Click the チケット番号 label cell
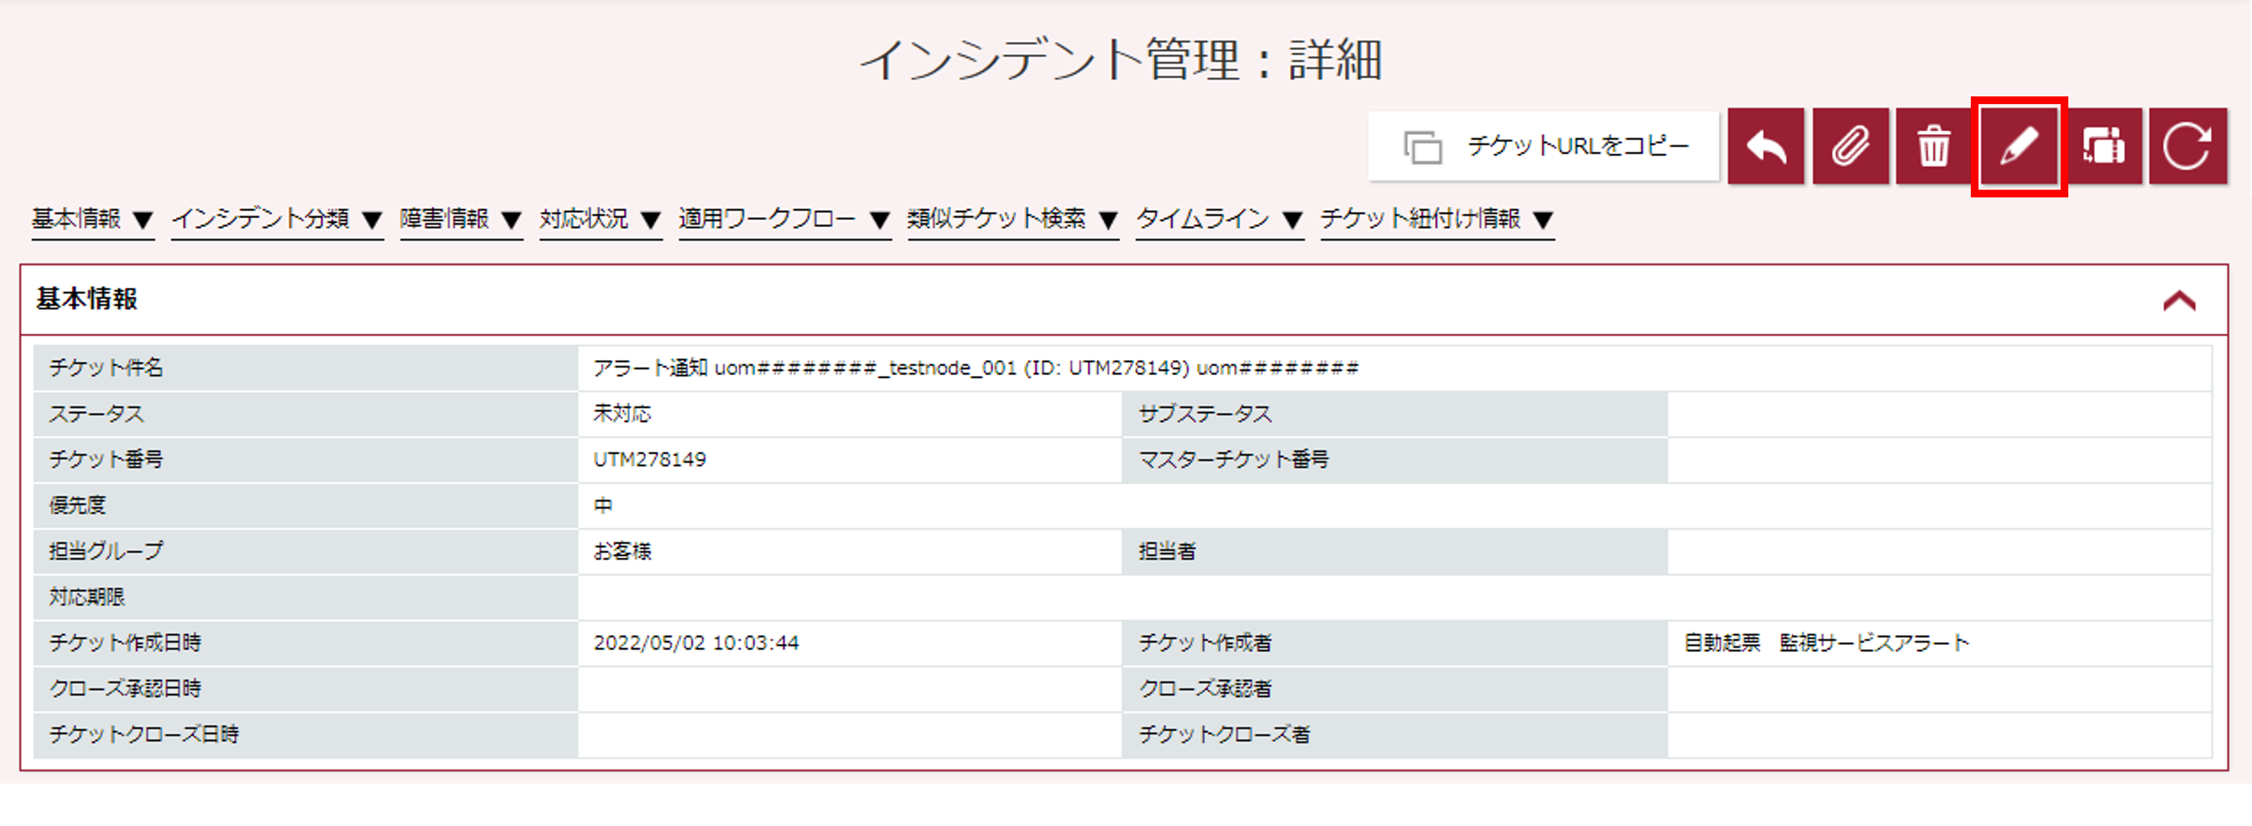The image size is (2252, 826). 305,460
